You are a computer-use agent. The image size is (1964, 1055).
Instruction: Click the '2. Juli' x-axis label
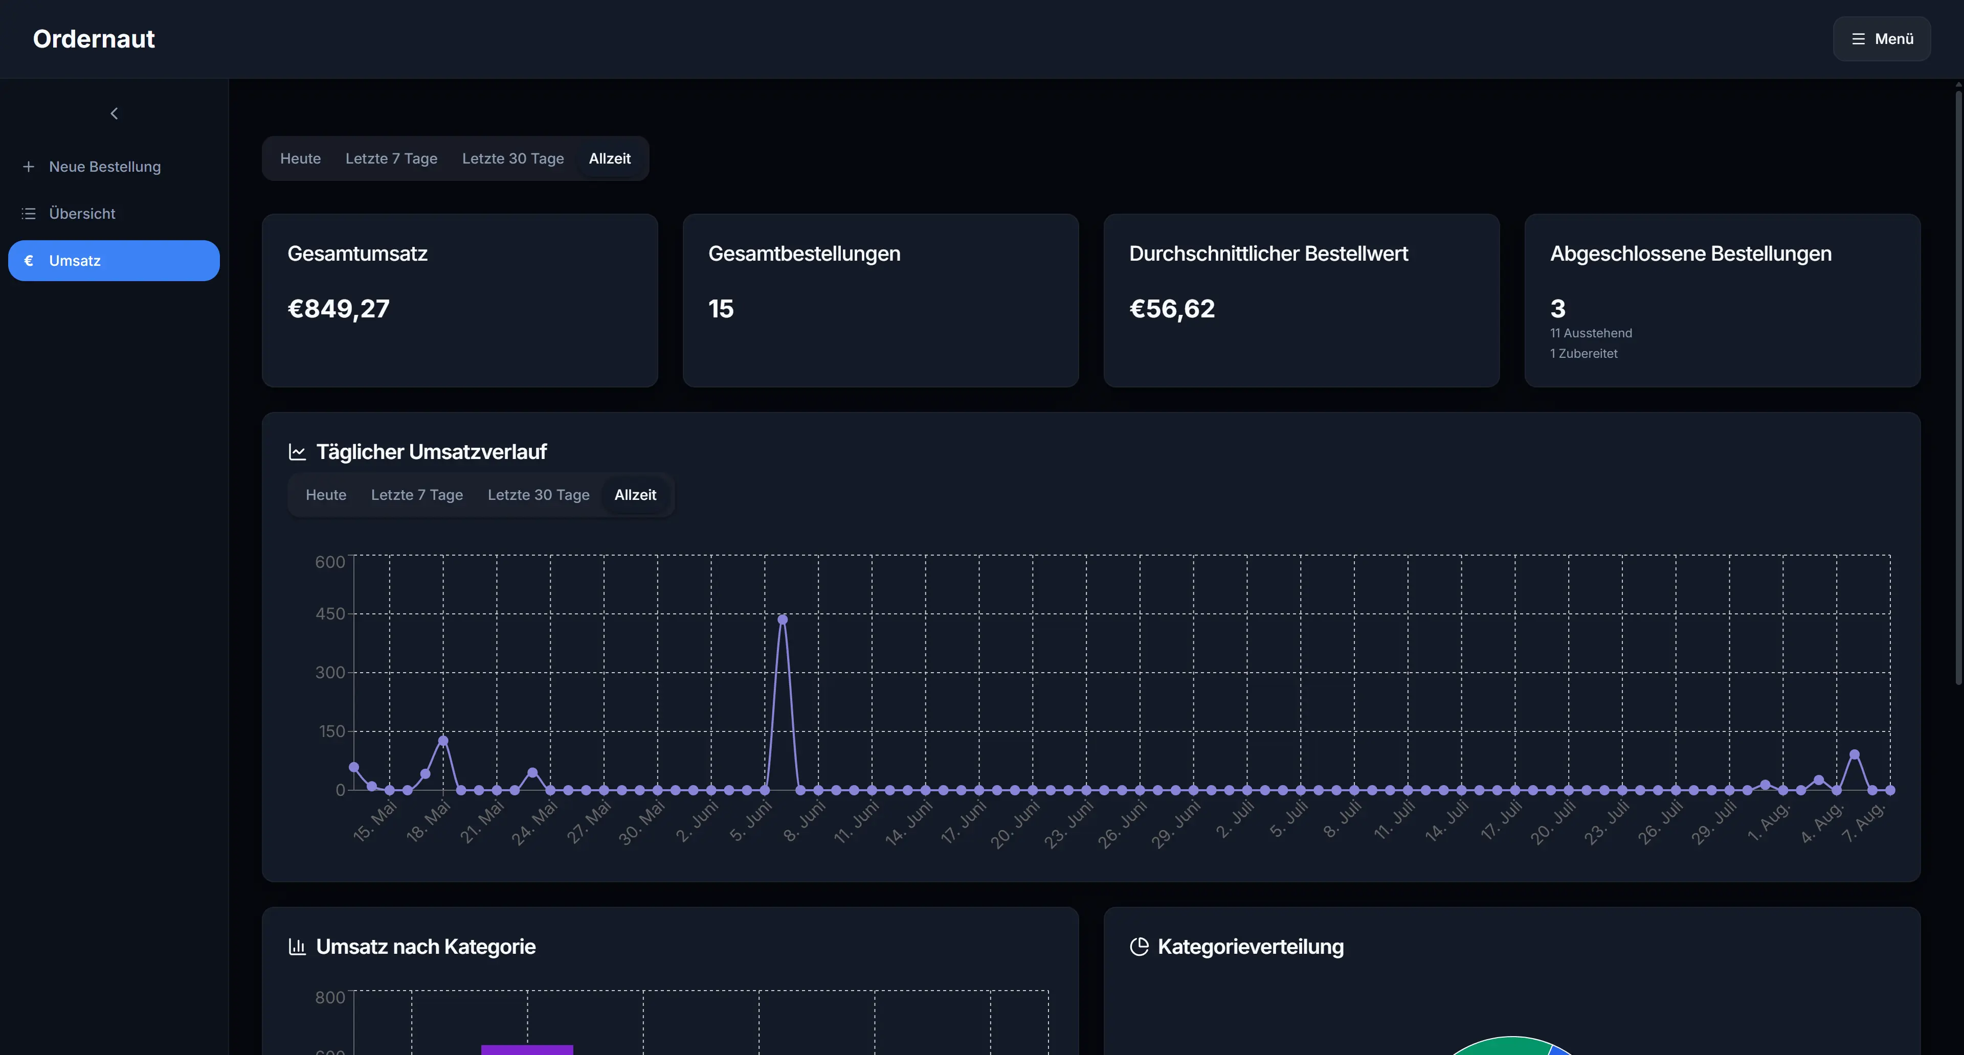click(1235, 819)
